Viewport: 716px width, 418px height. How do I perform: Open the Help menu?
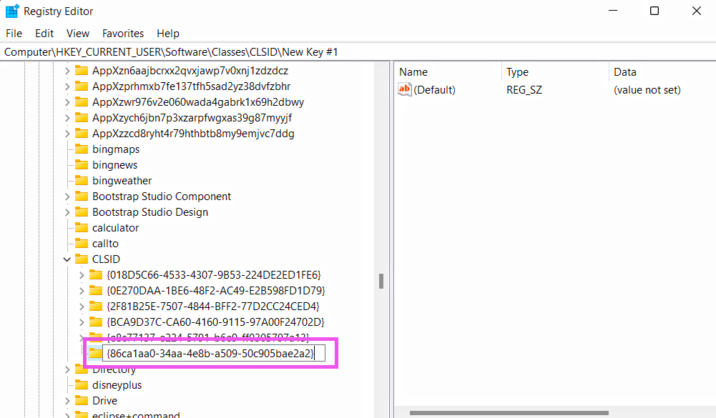(x=168, y=34)
